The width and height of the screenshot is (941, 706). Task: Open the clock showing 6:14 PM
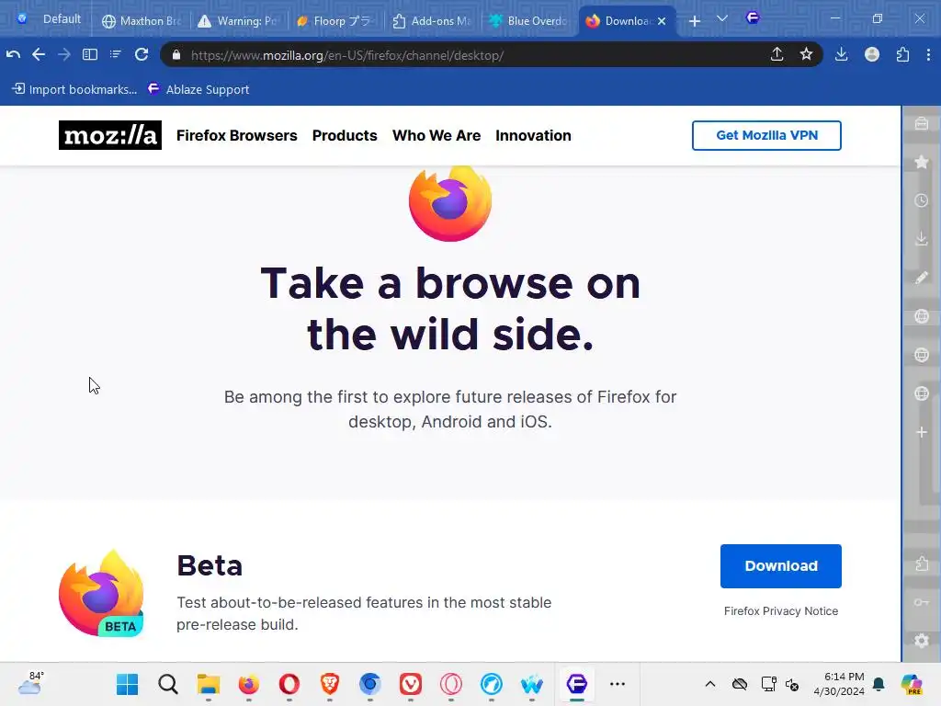[x=839, y=684]
